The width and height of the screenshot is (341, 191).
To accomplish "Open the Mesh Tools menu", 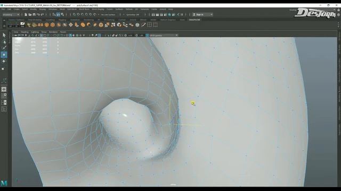I will coord(84,10).
